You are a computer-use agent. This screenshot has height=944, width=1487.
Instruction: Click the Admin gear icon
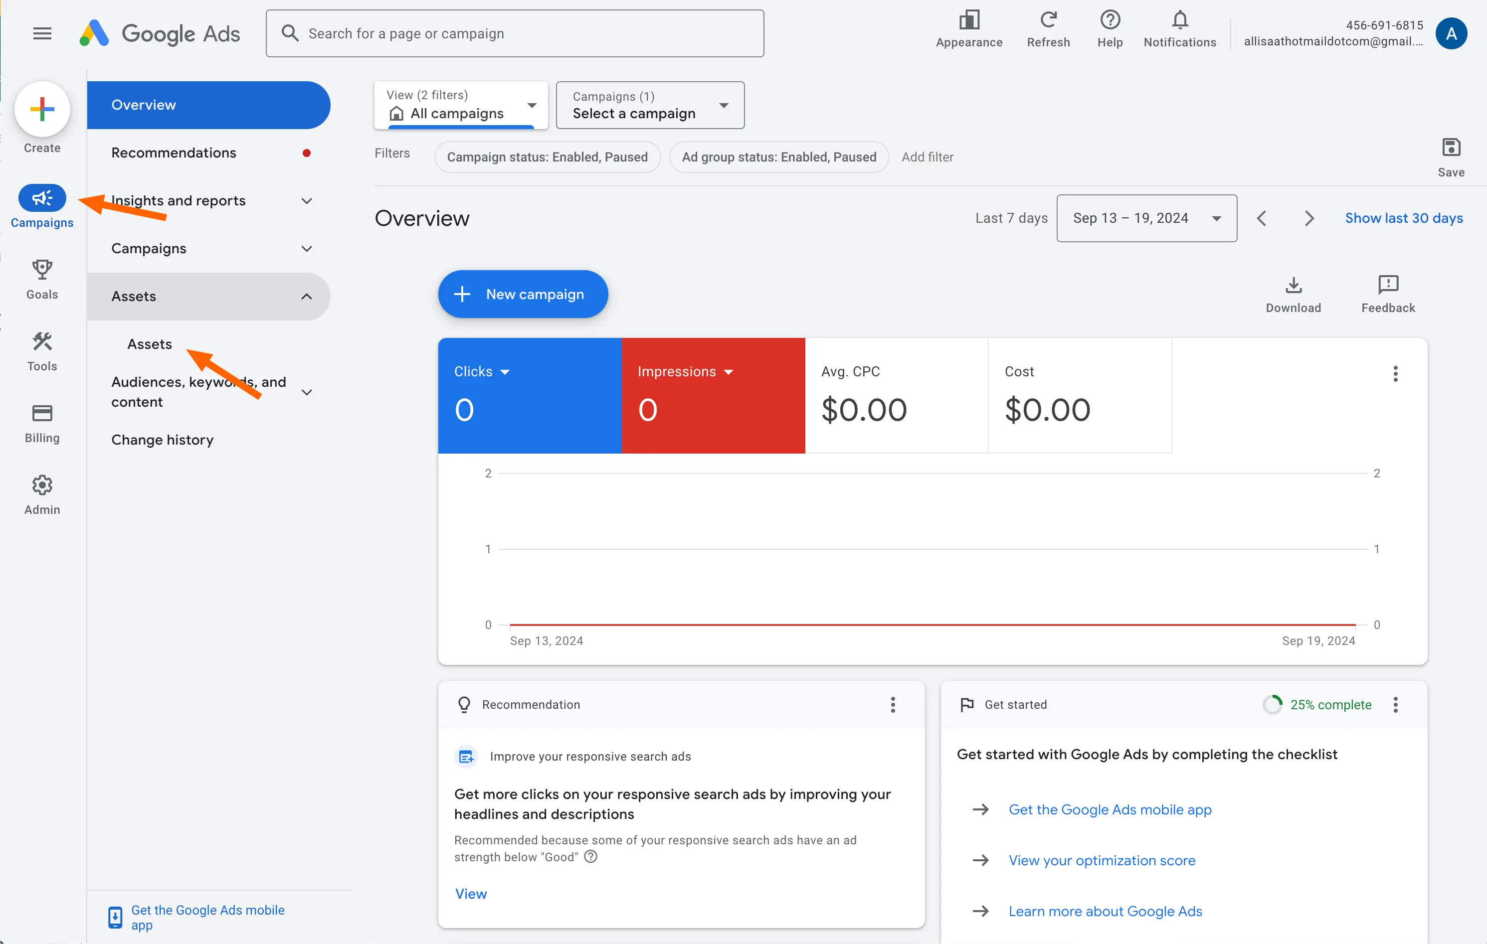(41, 485)
